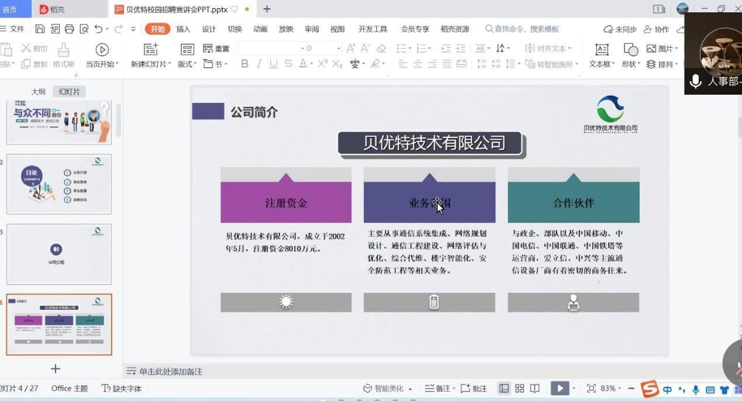This screenshot has width=742, height=401.
Task: Open the Insert (插入) ribbon tab
Action: (x=183, y=29)
